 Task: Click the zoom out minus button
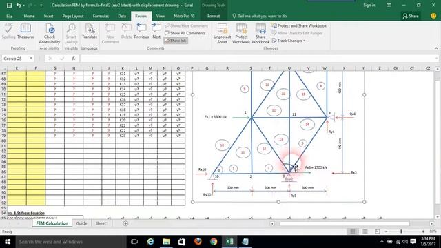click(x=386, y=231)
